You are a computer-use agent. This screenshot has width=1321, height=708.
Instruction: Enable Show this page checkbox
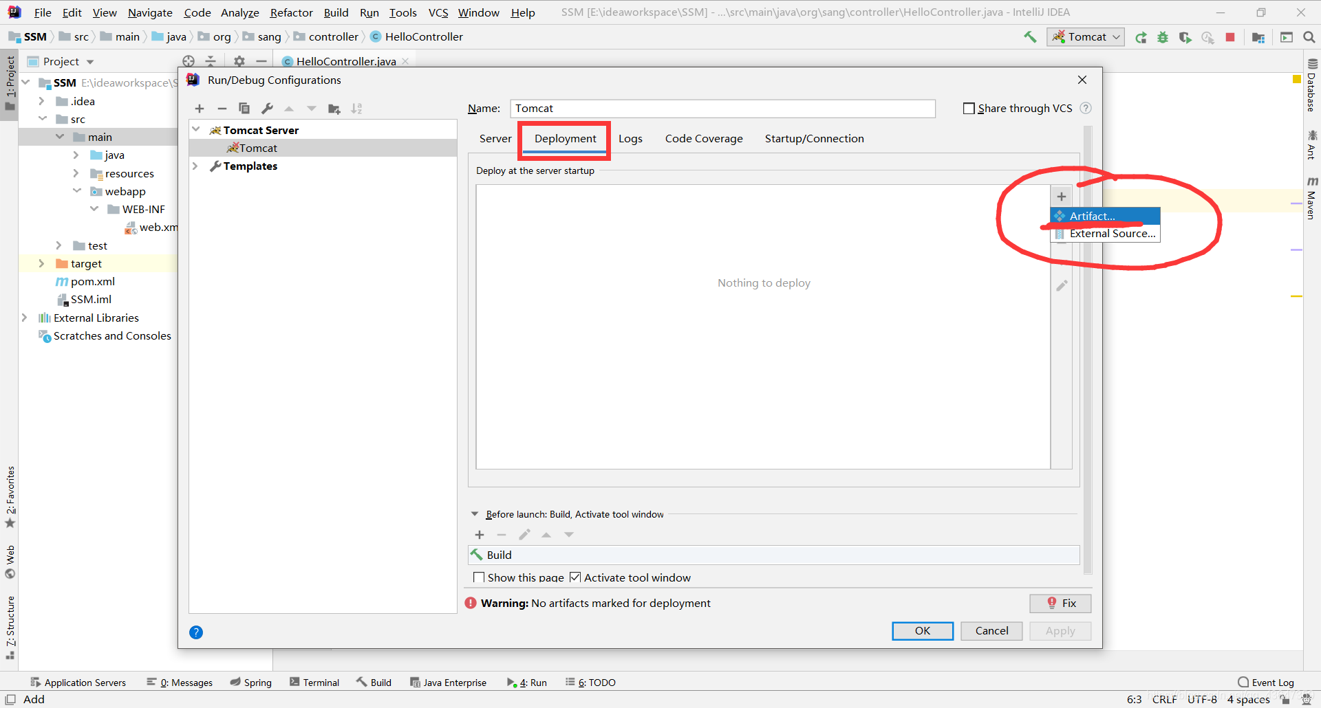pyautogui.click(x=479, y=577)
